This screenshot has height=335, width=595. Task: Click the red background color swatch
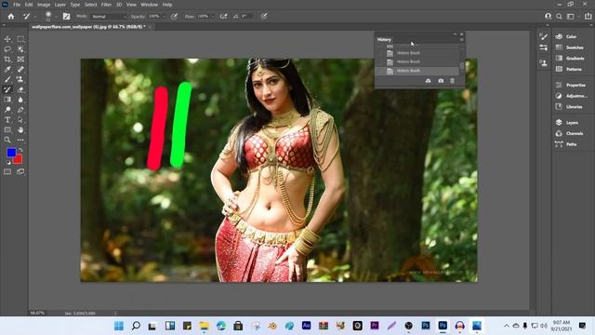[x=19, y=160]
